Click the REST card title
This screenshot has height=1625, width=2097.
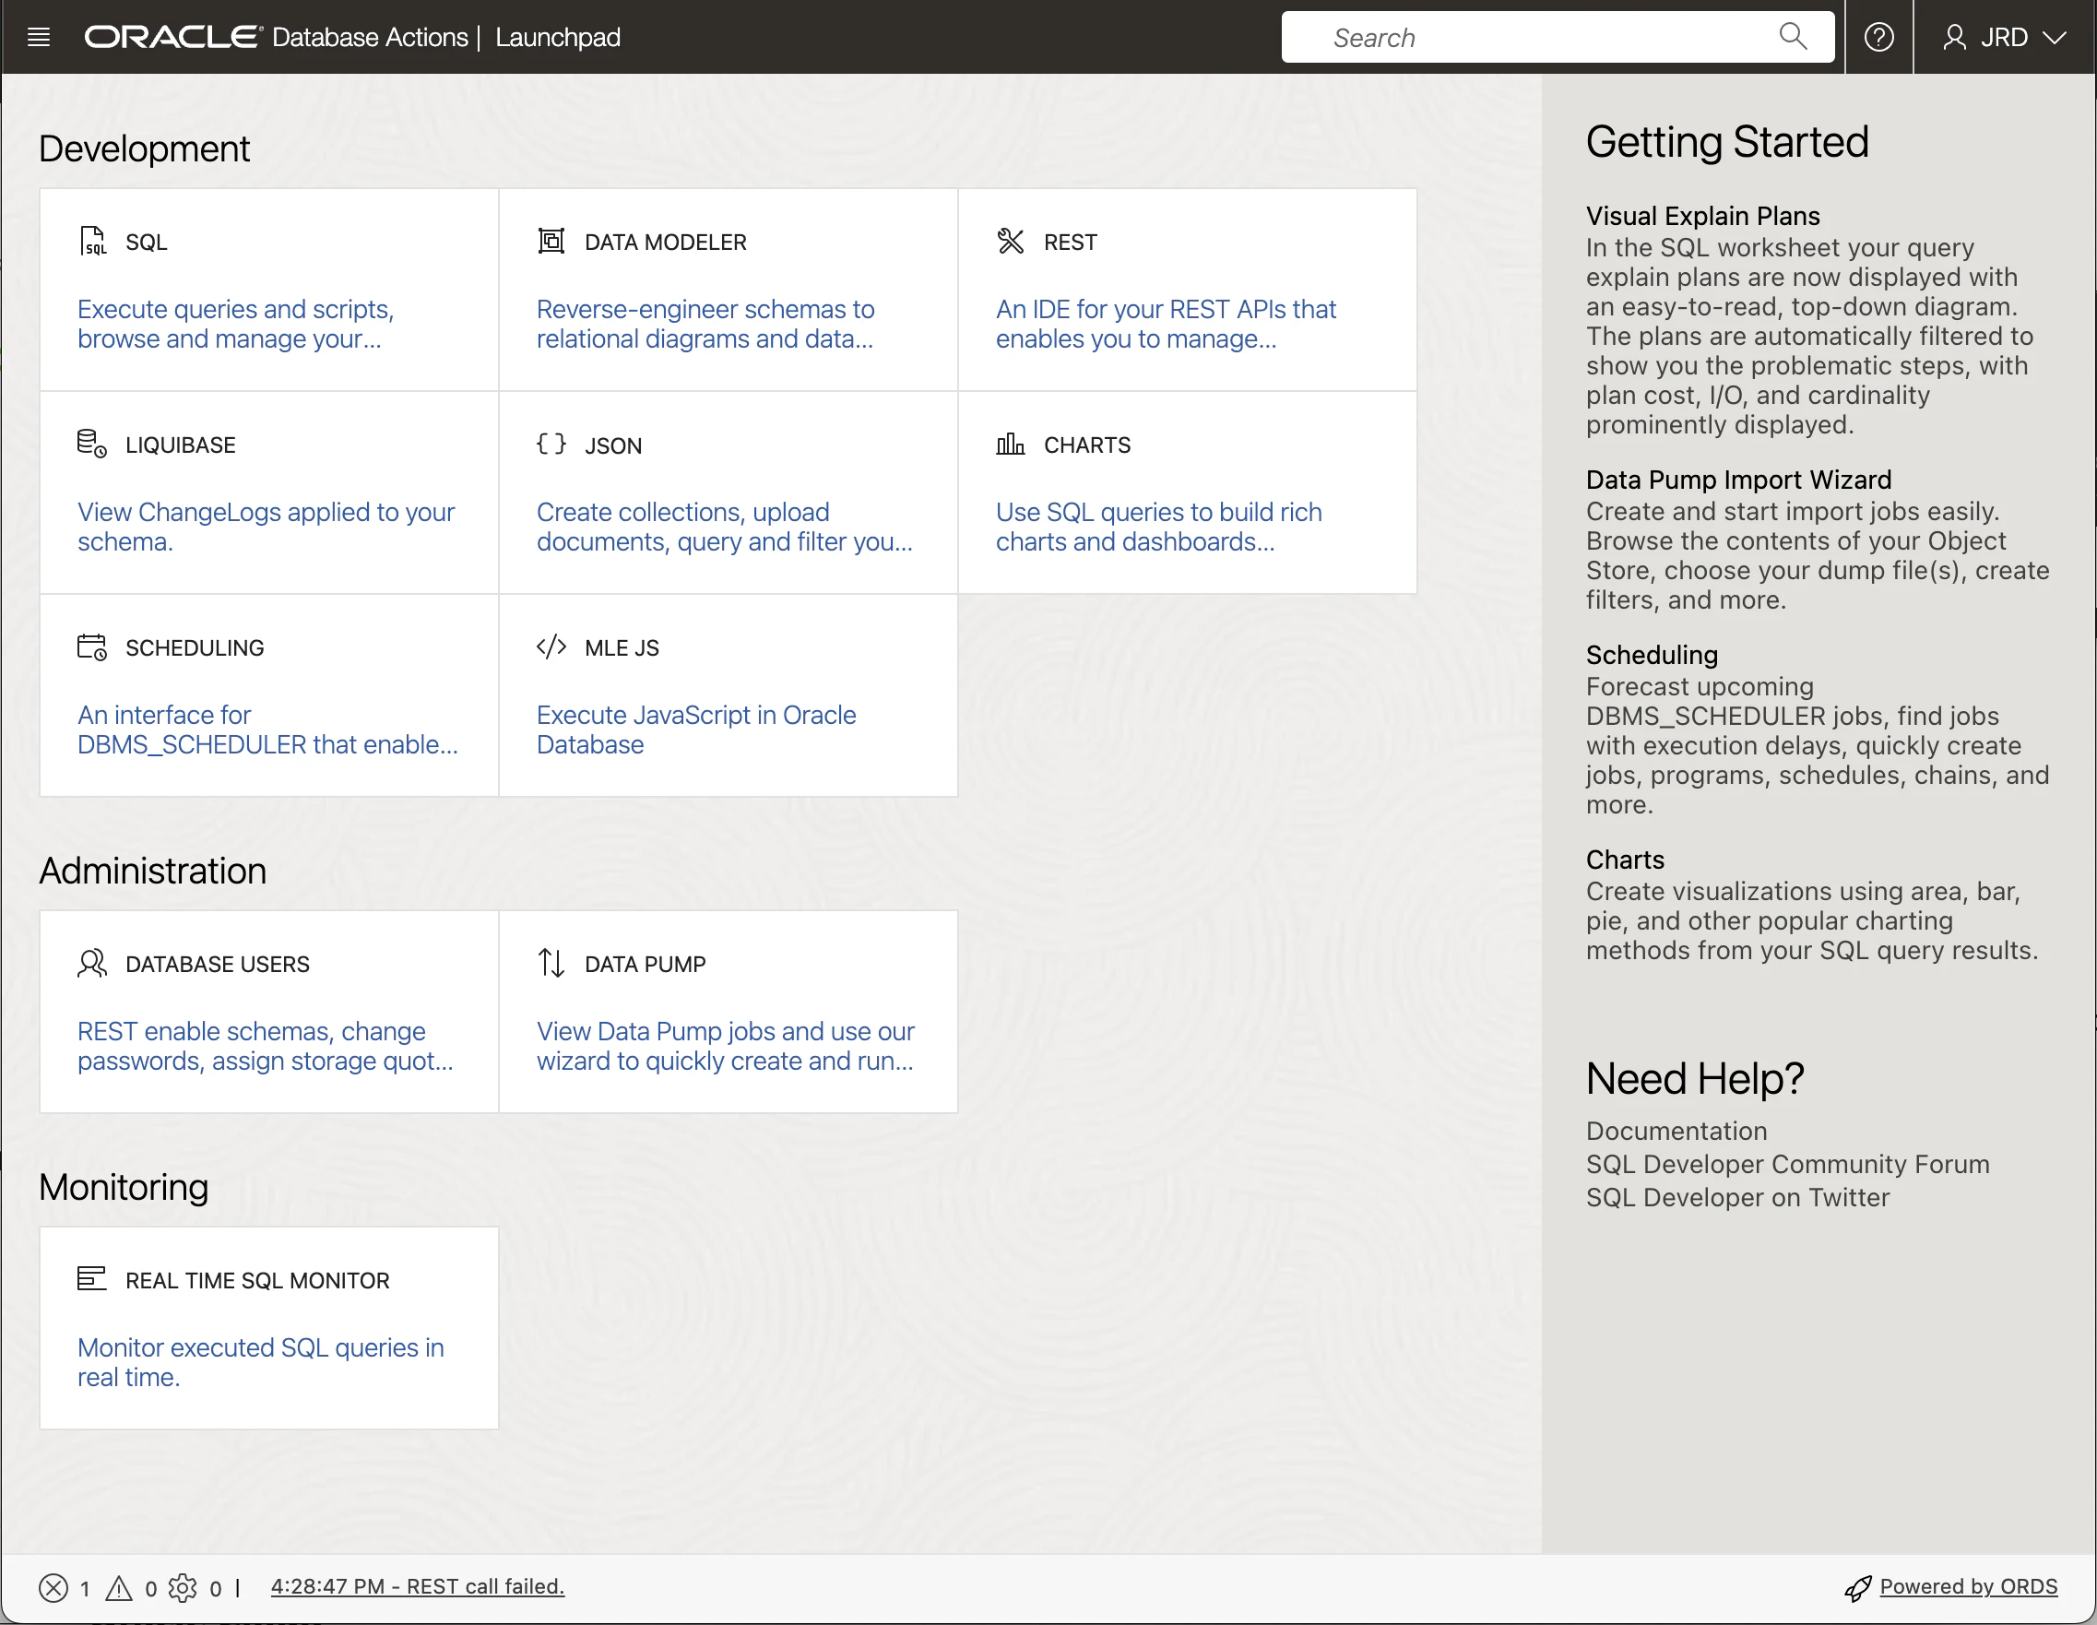(x=1070, y=242)
